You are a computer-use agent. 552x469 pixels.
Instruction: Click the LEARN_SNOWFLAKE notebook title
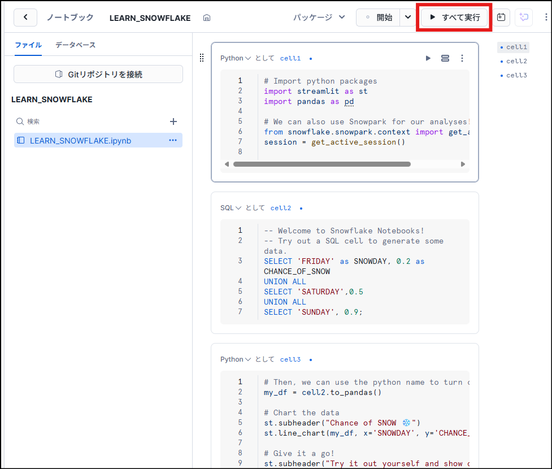[x=150, y=18]
